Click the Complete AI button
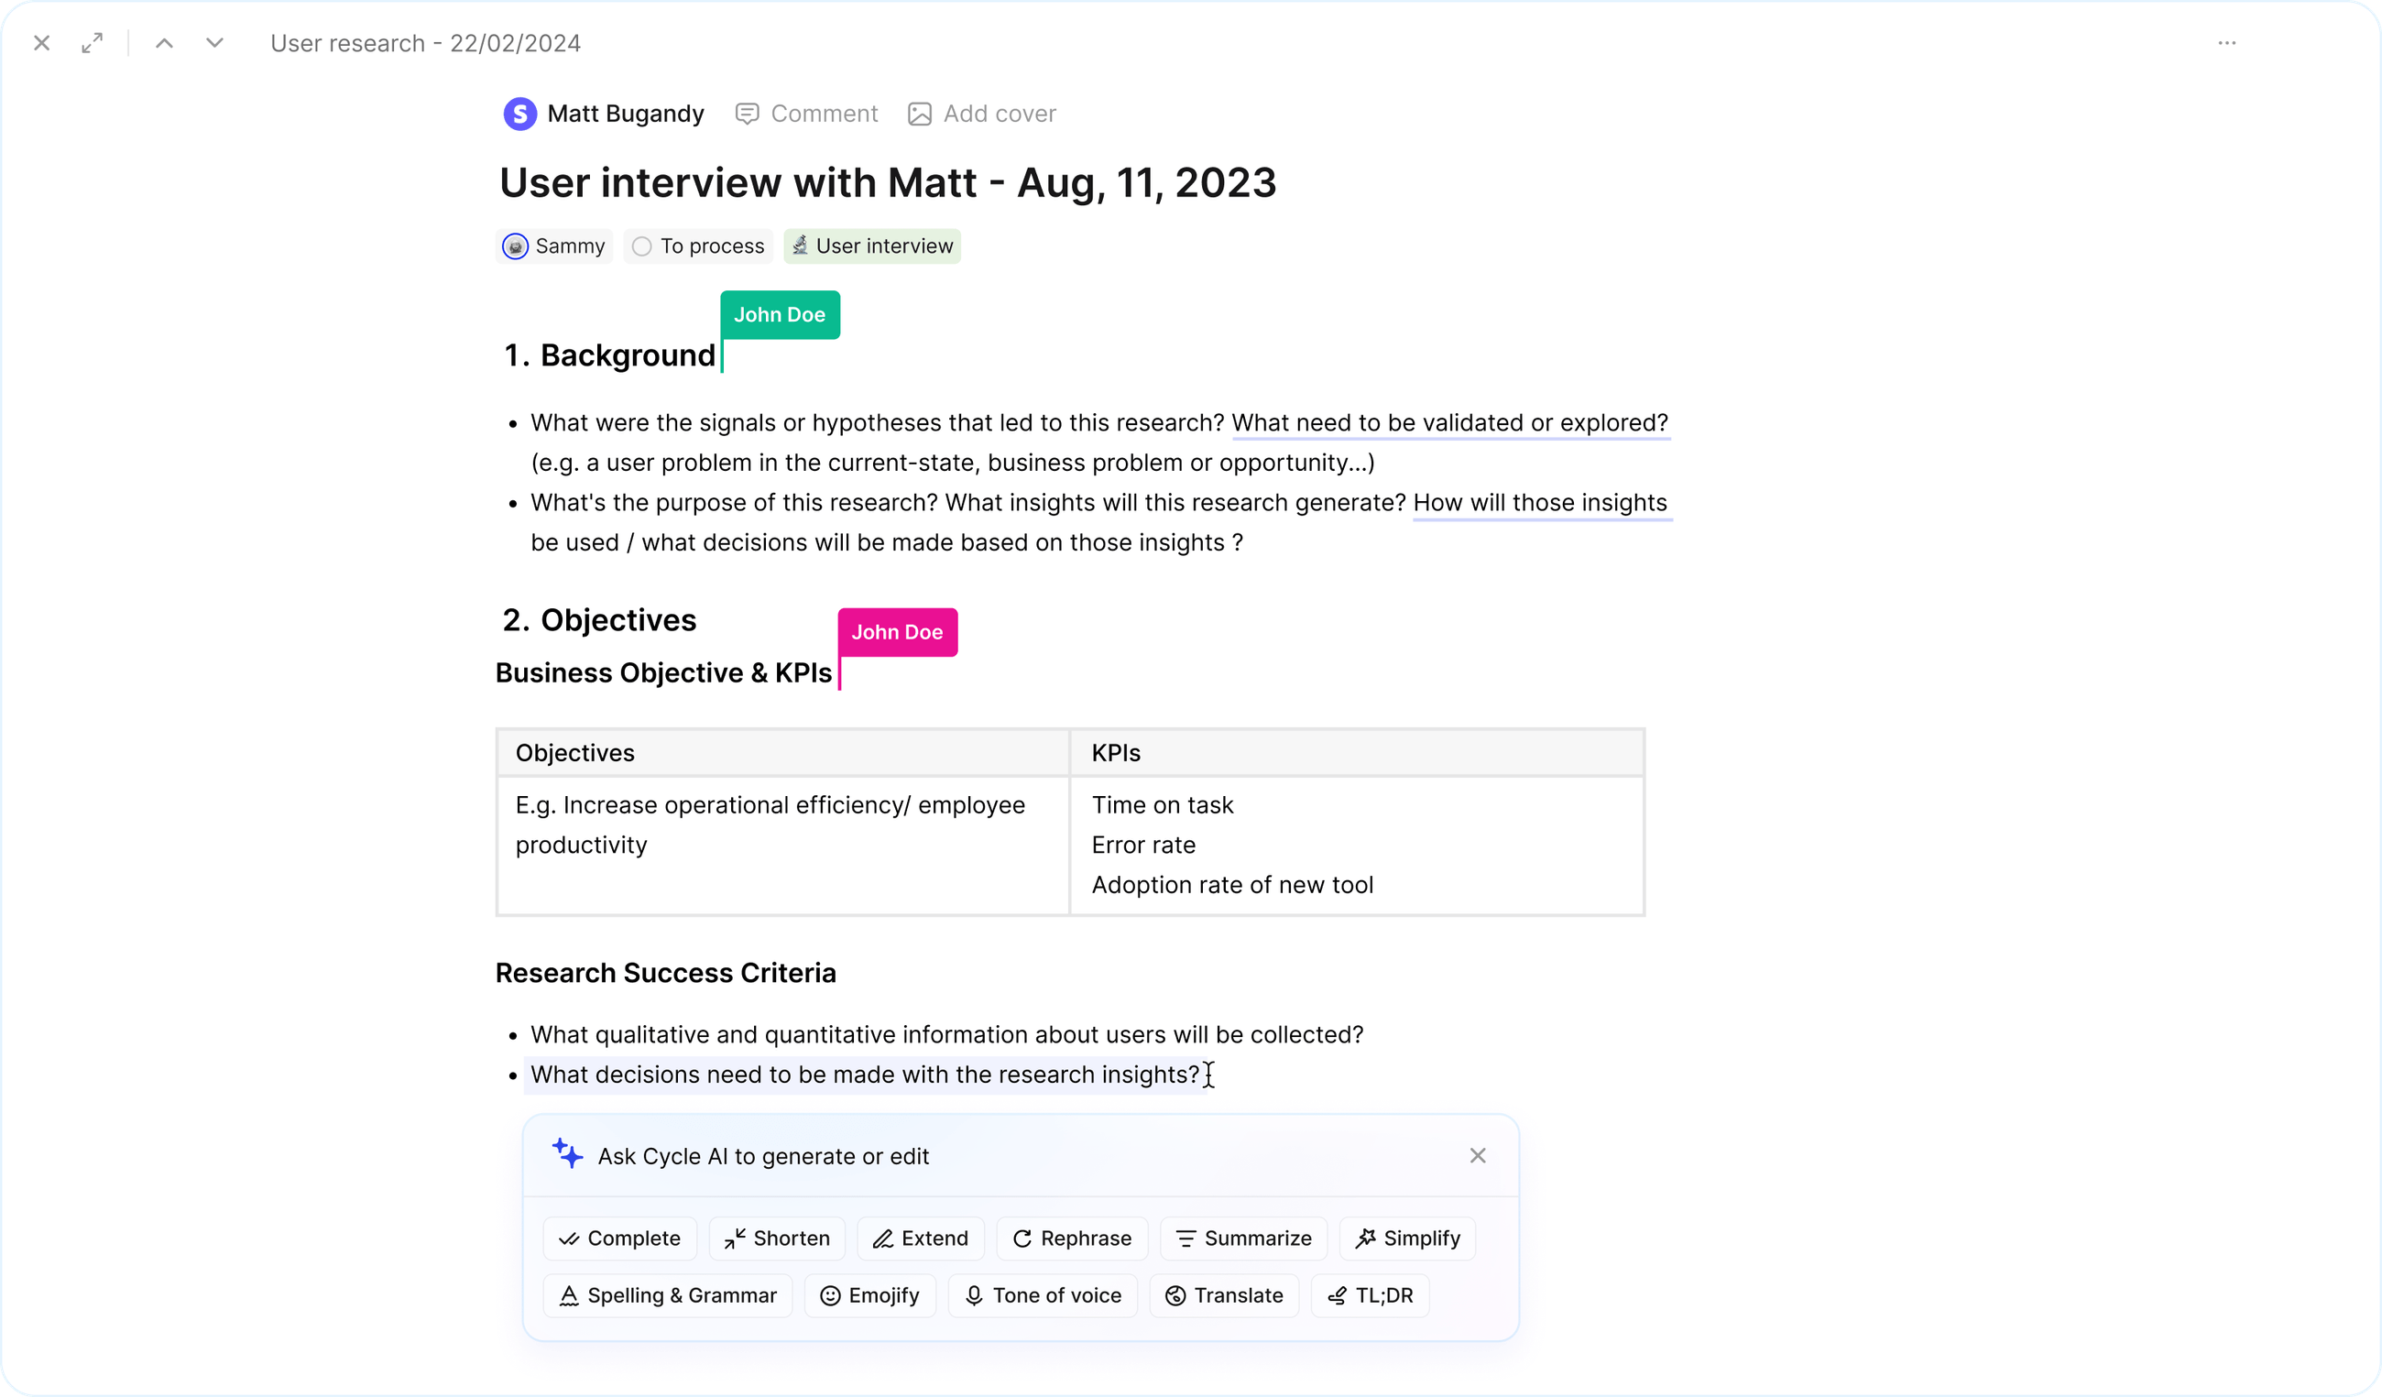Viewport: 2382px width, 1397px height. (619, 1238)
